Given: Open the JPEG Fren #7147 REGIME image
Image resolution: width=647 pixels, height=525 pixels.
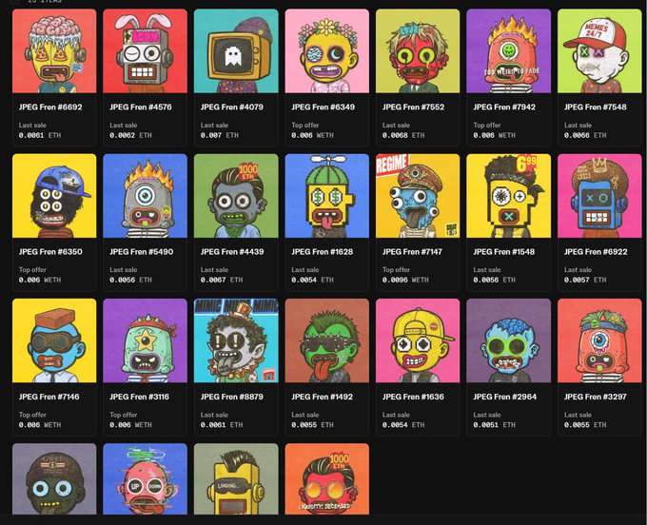Looking at the screenshot, I should click(418, 196).
